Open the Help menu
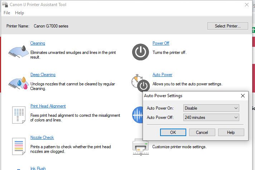 tap(19, 13)
